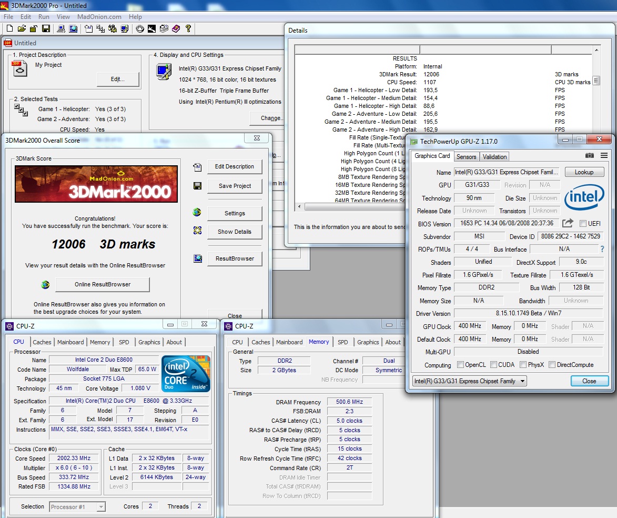617x518 pixels.
Task: Click the globe icon beside Settings button
Action: coord(197,212)
